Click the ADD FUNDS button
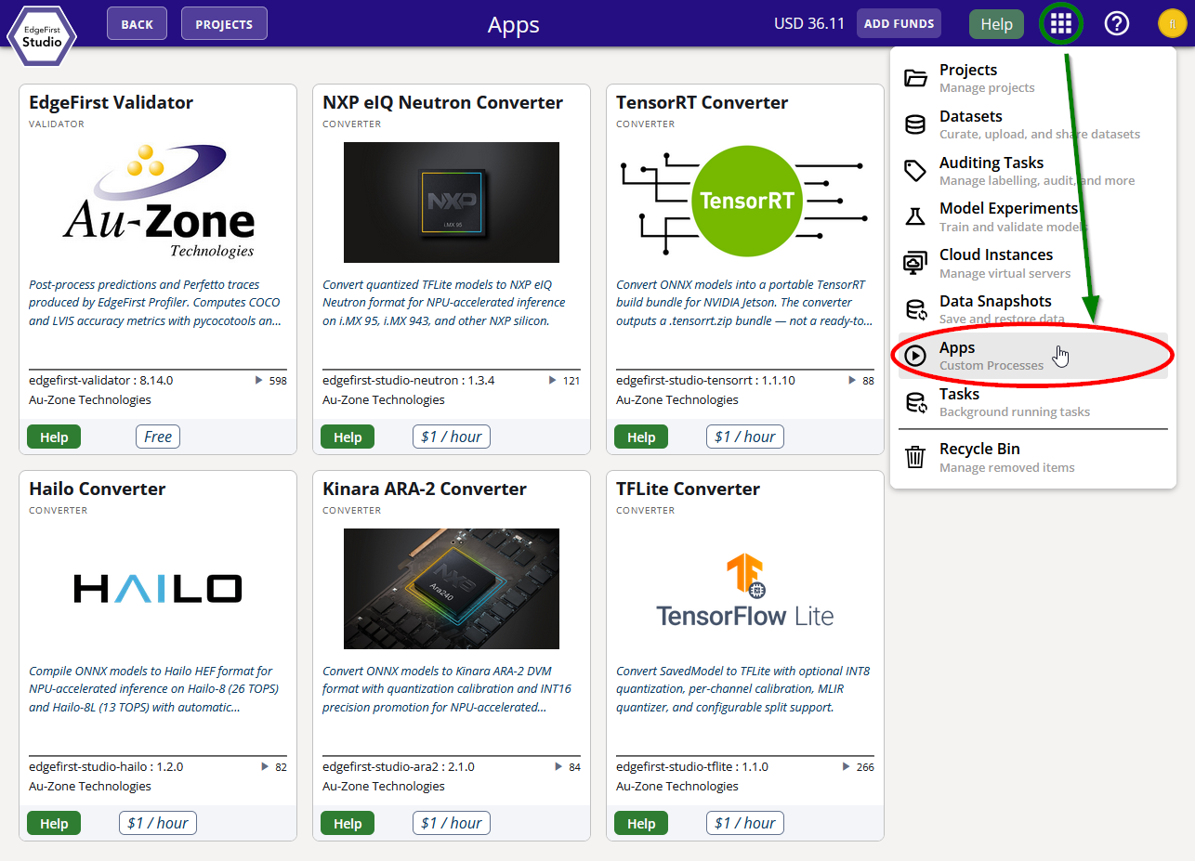 899,23
